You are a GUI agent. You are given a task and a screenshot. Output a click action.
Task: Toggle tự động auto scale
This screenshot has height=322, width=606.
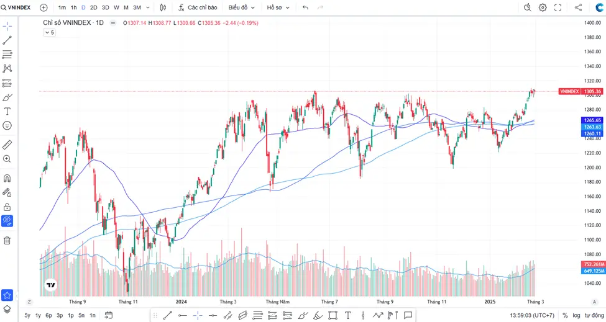click(x=594, y=315)
